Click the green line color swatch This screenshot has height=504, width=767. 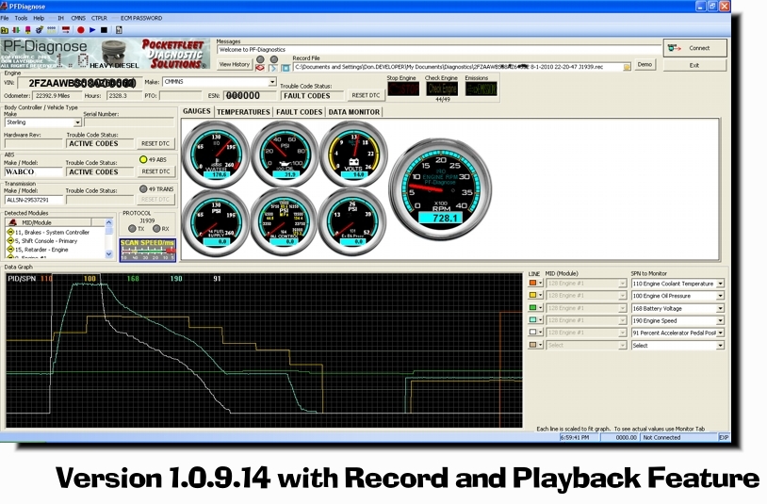[532, 307]
